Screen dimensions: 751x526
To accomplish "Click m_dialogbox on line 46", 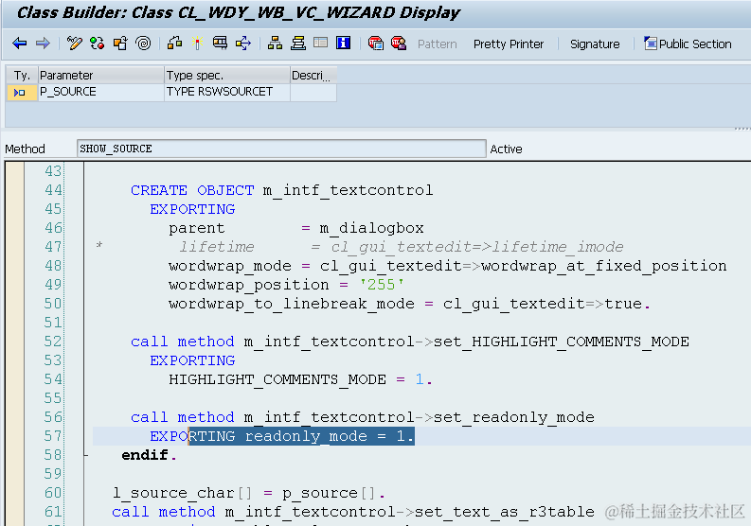I will [x=371, y=228].
